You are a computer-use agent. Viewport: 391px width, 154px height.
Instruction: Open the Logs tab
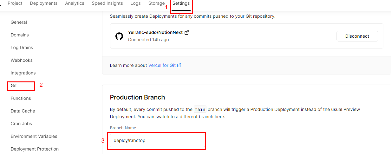coord(135,3)
